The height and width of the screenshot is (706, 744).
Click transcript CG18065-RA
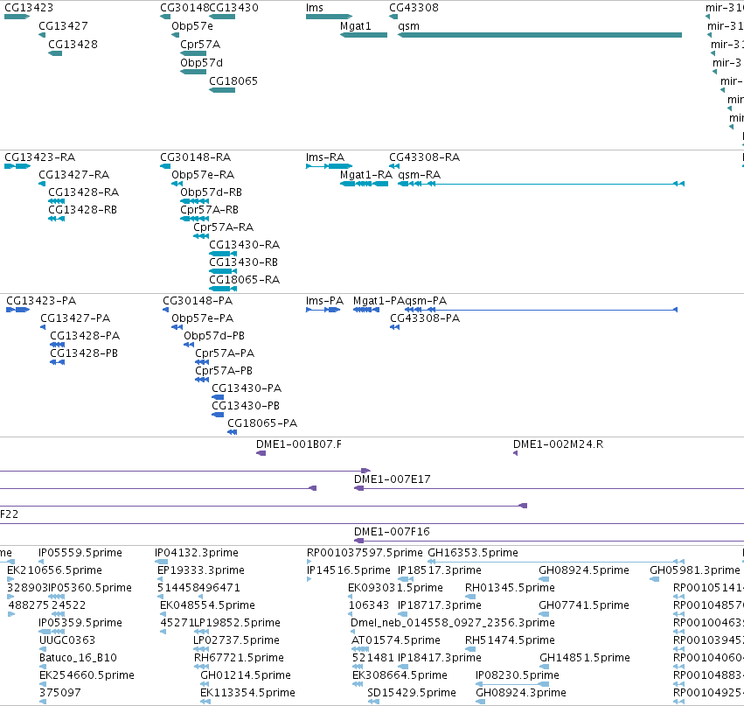[x=245, y=280]
